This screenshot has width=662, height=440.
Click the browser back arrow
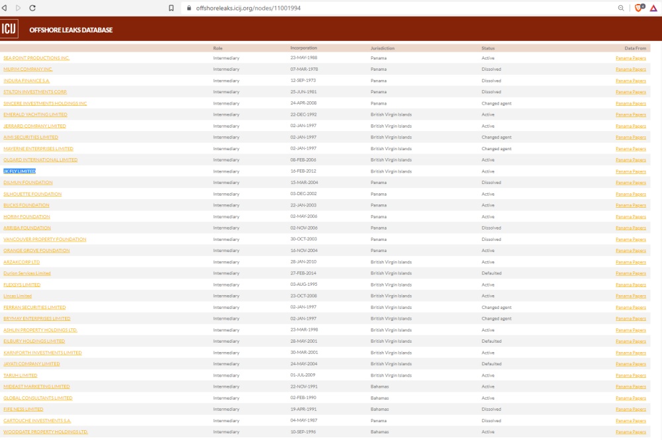(x=5, y=8)
